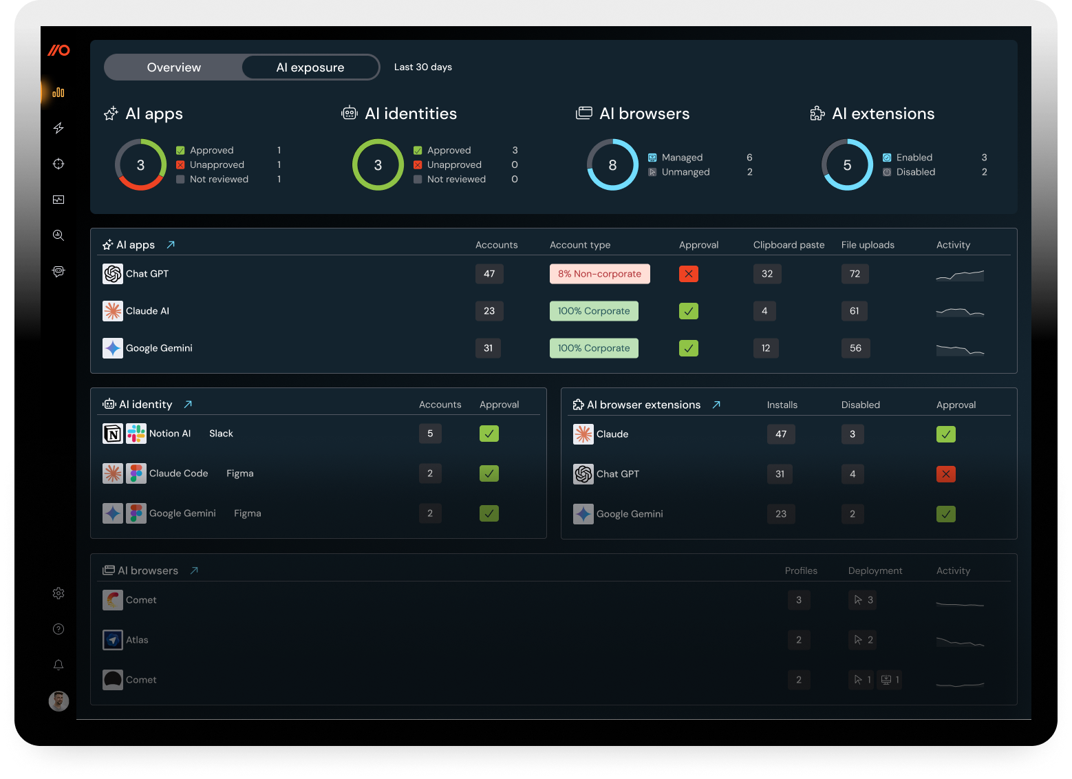
Task: Click the 8% Non-corporate badge
Action: [x=599, y=274]
